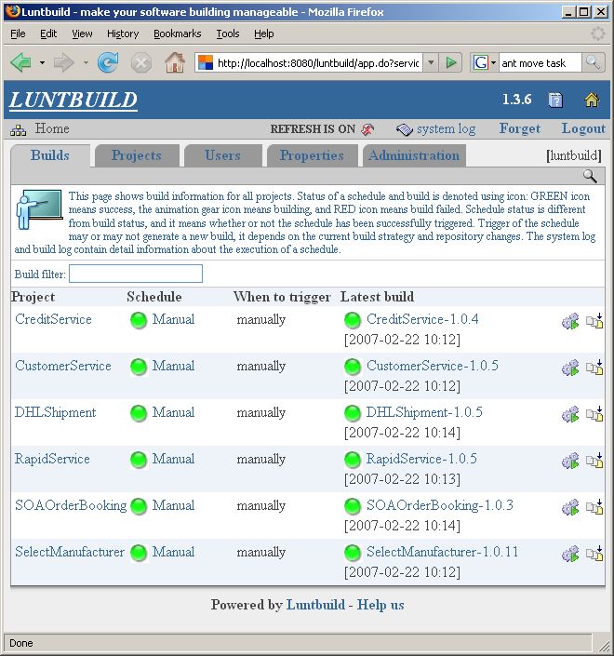Click the home house icon in header
The image size is (614, 656).
click(x=591, y=100)
